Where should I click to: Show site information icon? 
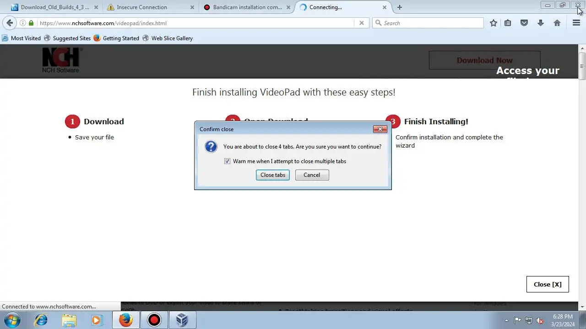point(22,23)
